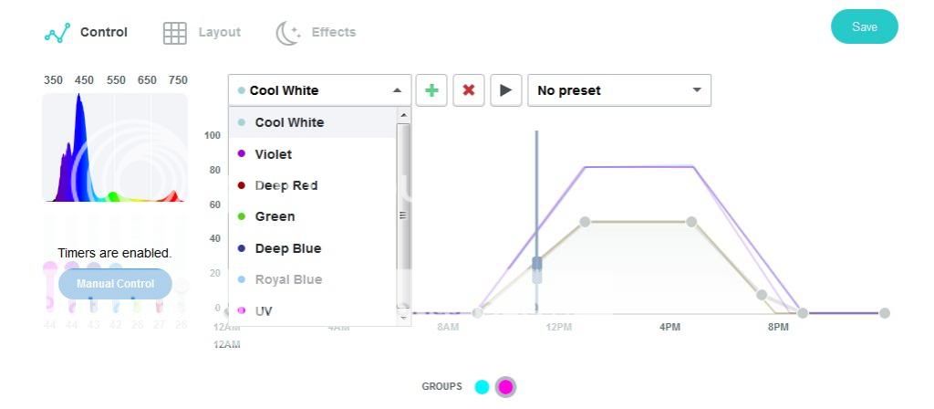Open the No preset dropdown
934x409 pixels.
click(618, 90)
